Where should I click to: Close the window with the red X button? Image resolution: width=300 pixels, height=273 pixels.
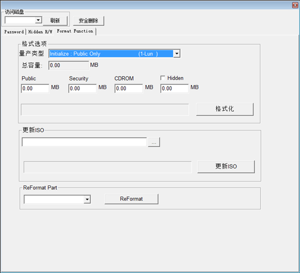(295, 5)
